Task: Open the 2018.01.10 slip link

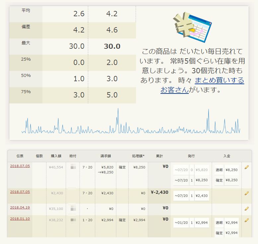Action: pyautogui.click(x=20, y=219)
